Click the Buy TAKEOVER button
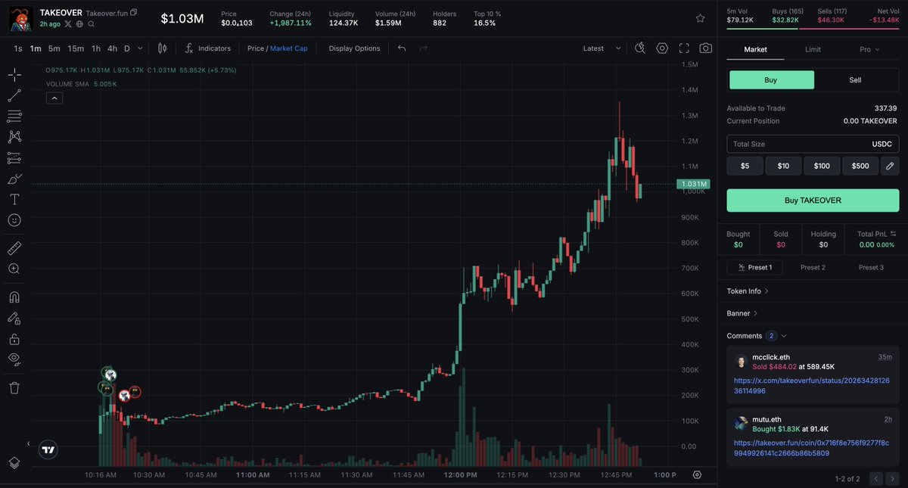Image resolution: width=908 pixels, height=488 pixels. point(813,200)
